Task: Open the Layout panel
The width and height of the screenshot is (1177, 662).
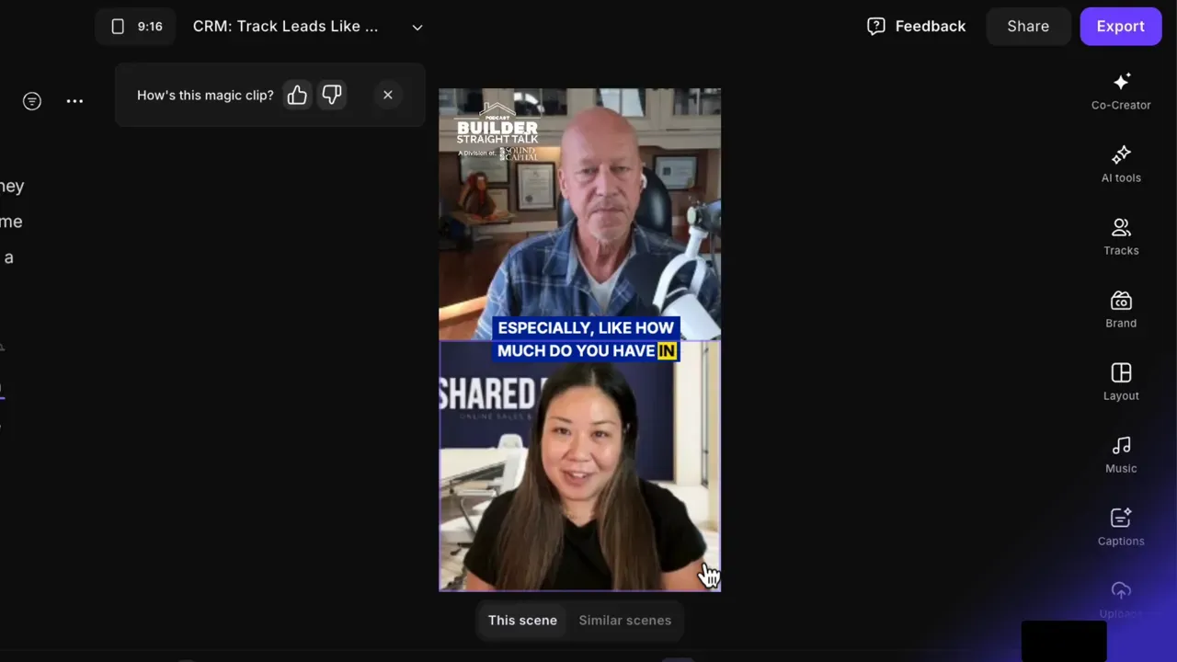Action: [x=1121, y=382]
